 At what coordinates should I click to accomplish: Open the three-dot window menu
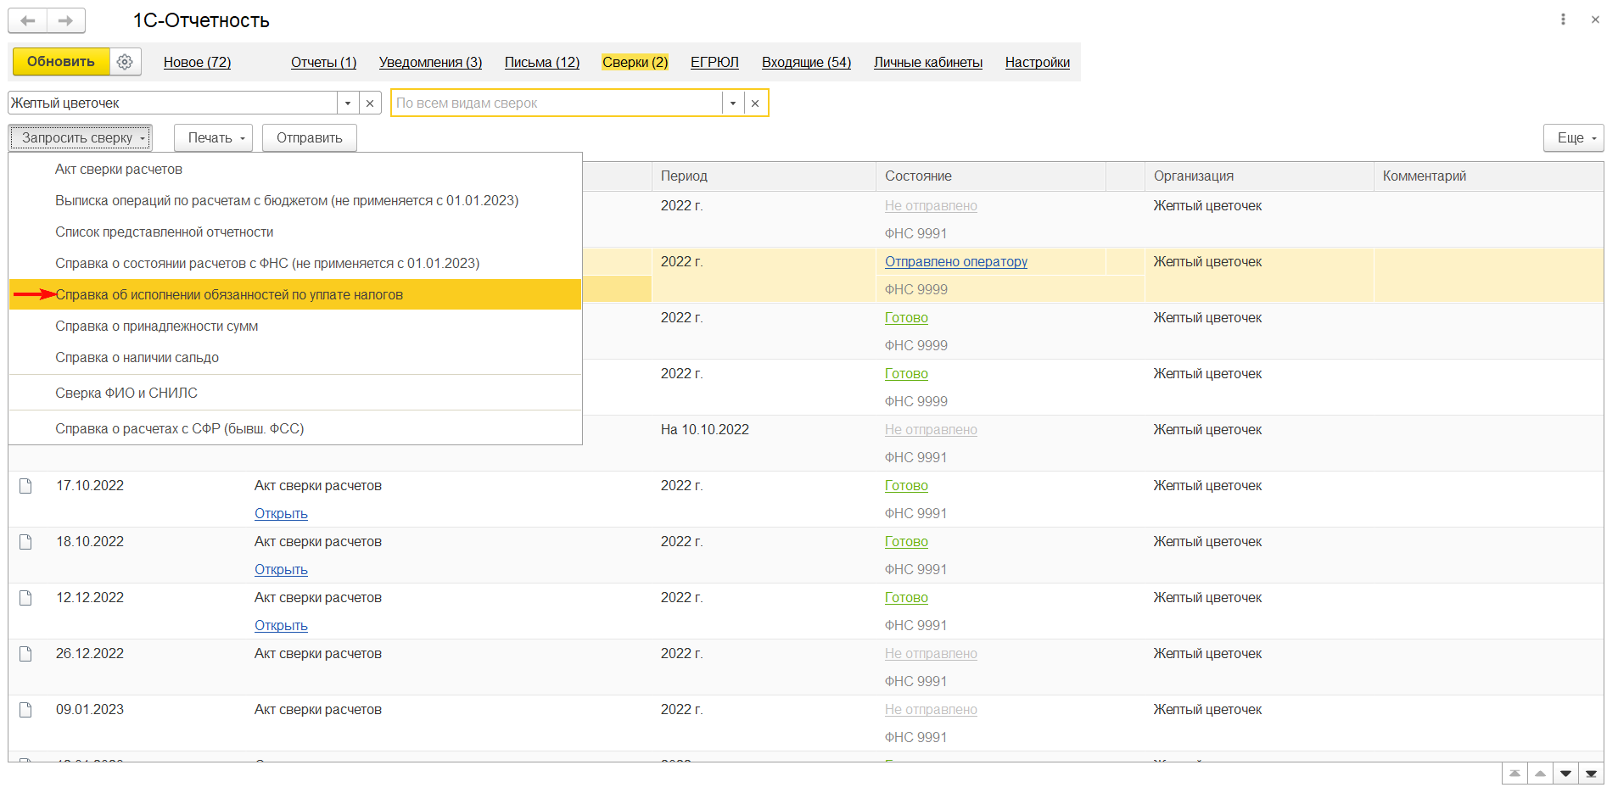click(1563, 20)
